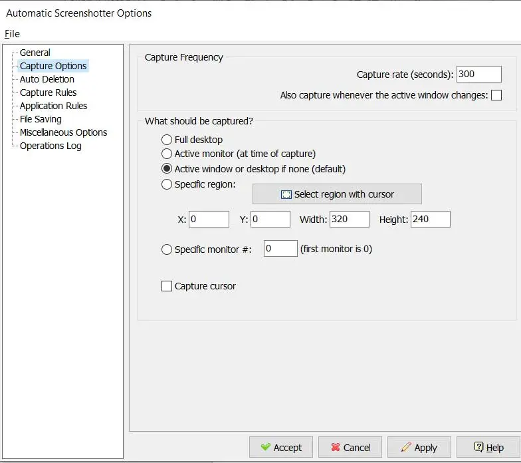Image resolution: width=521 pixels, height=463 pixels.
Task: Open the Auto Deletion section
Action: (47, 78)
